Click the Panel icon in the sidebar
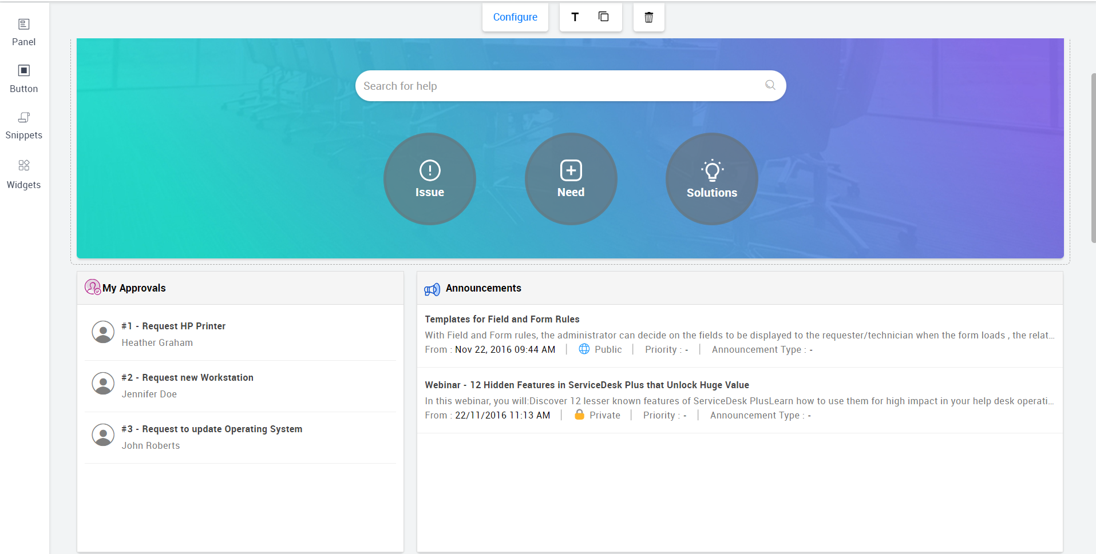 click(23, 25)
